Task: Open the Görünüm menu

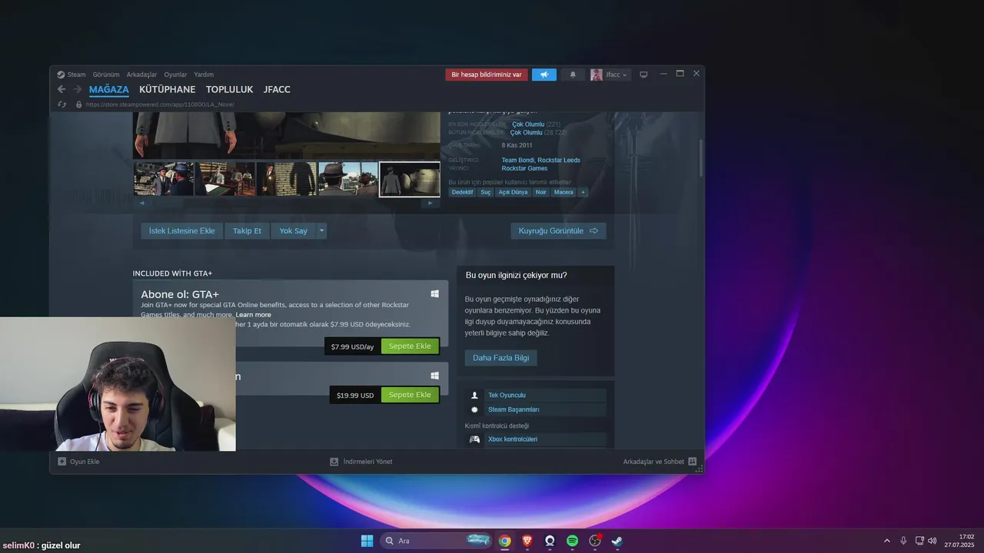Action: point(106,75)
